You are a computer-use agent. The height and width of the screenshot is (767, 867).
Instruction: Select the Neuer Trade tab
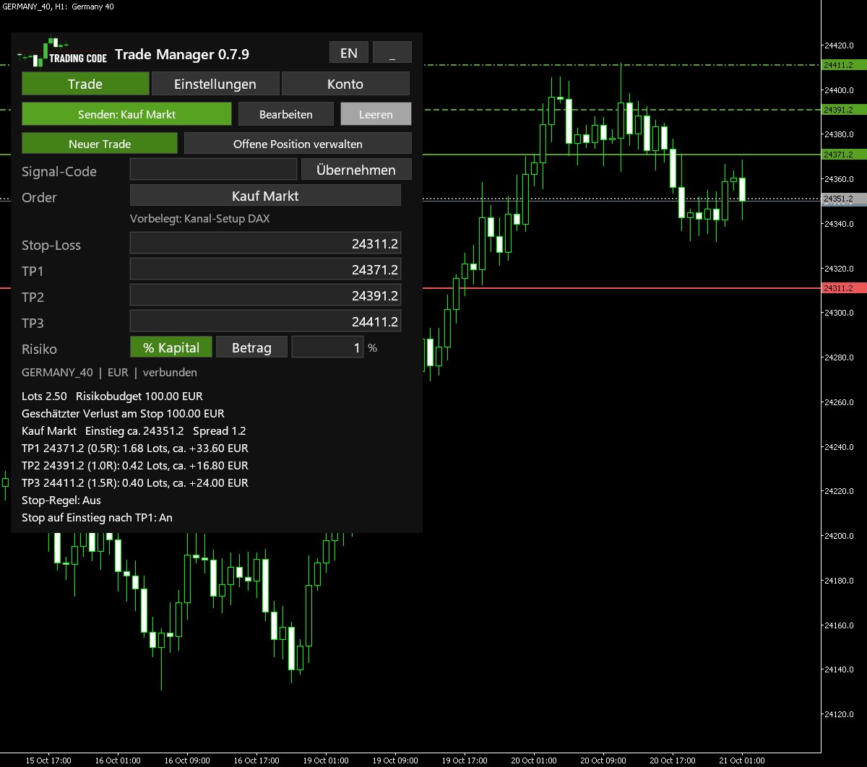click(100, 144)
